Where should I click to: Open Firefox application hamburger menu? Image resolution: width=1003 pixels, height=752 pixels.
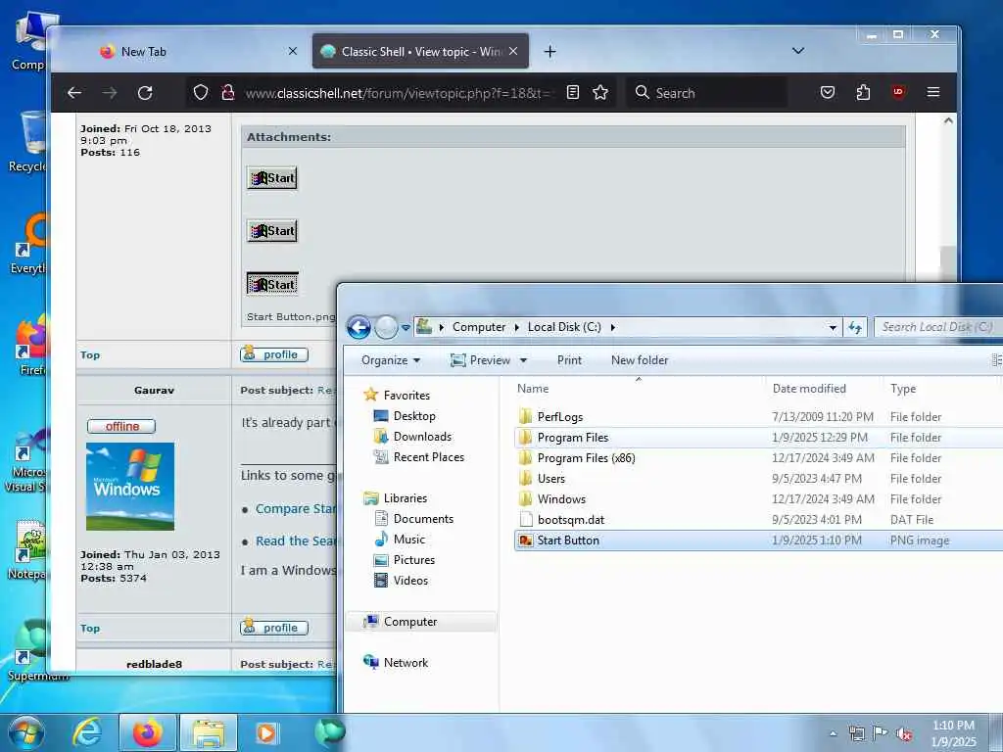(933, 93)
